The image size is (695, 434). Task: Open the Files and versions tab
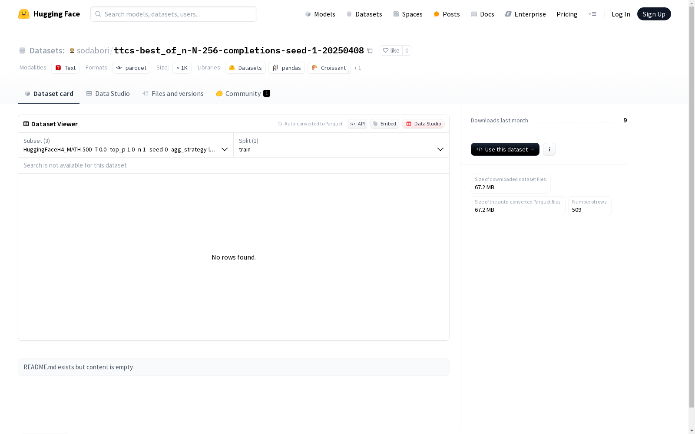pos(173,93)
